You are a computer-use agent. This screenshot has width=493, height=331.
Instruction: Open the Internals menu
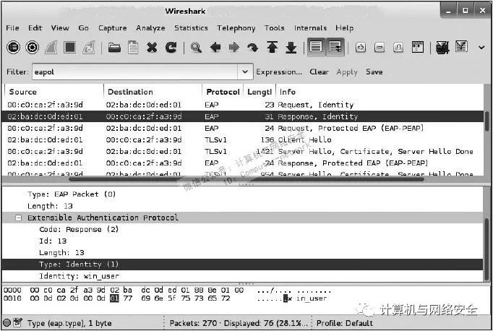tap(310, 28)
